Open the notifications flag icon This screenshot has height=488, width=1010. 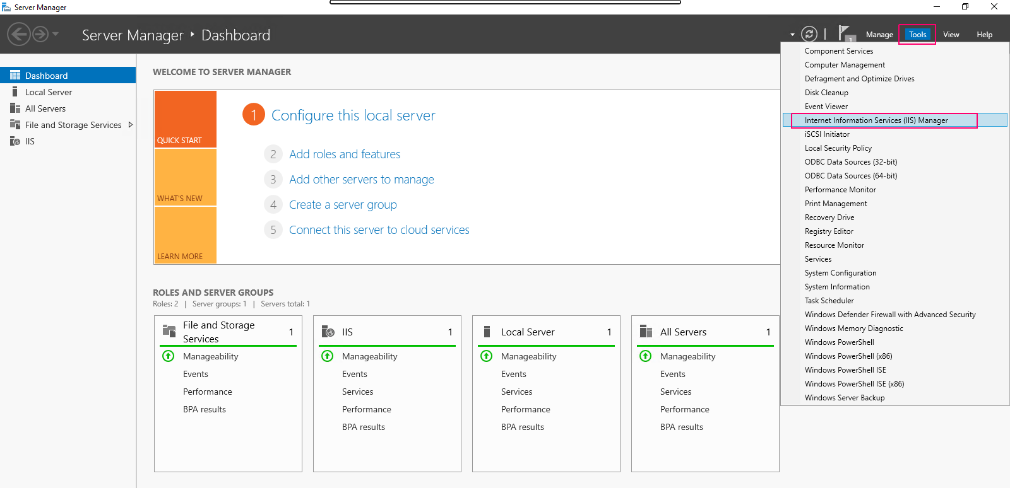point(846,34)
